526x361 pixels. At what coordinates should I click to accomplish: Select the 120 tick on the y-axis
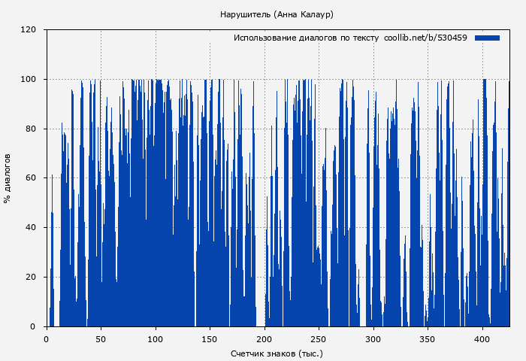(x=29, y=30)
